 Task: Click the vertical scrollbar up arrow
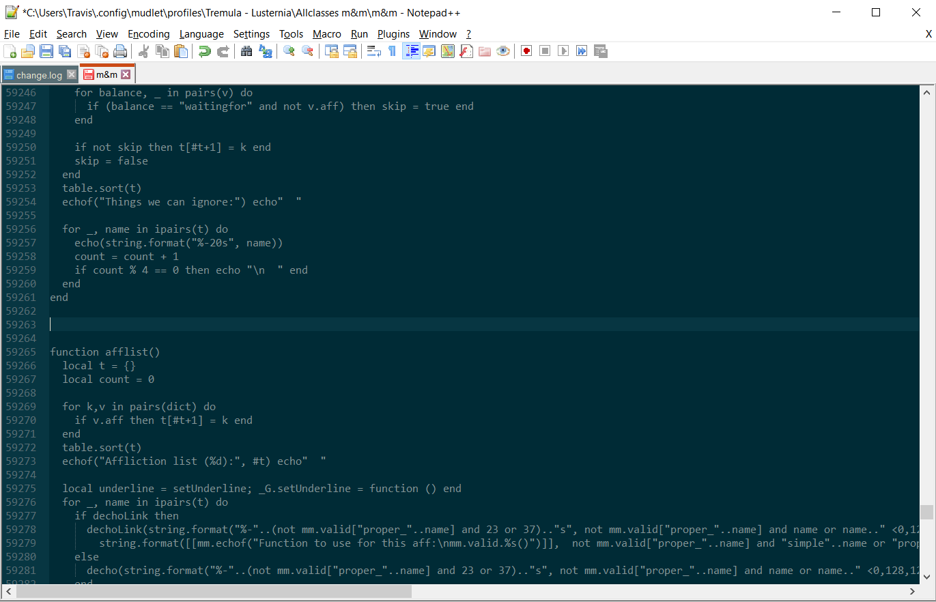click(926, 91)
